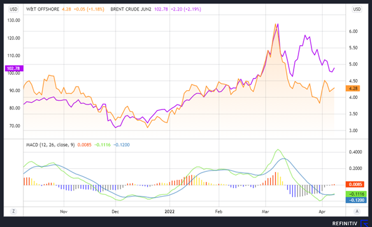
Task: Select the W&T OFFSHORE series label
Action: pyautogui.click(x=43, y=9)
